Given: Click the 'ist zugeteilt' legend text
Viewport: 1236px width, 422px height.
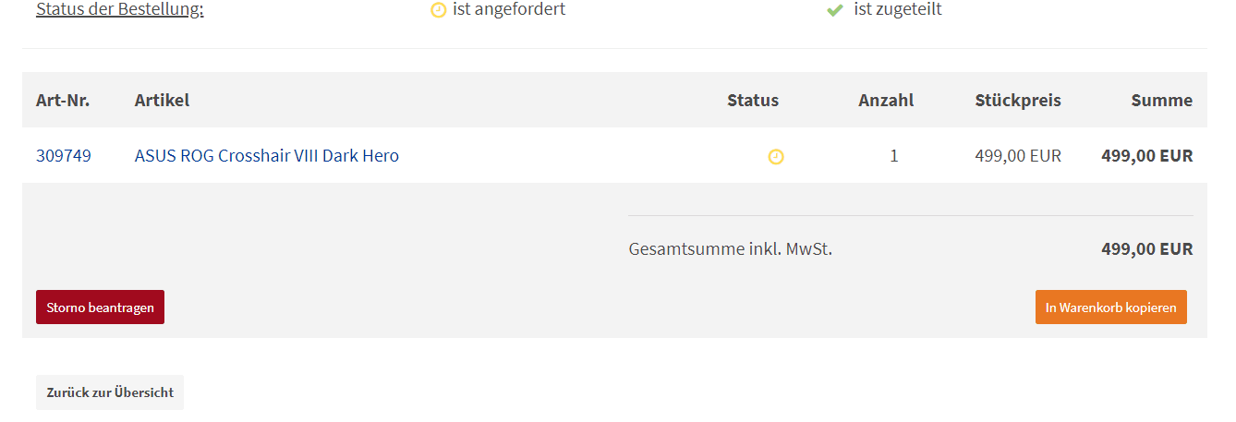Looking at the screenshot, I should (898, 10).
